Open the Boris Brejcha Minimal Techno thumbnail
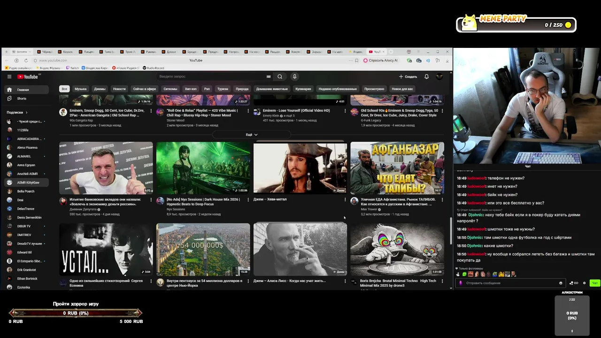This screenshot has width=601, height=338. [397, 249]
